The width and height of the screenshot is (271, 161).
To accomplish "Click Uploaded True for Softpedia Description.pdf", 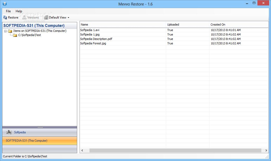I will click(170, 39).
